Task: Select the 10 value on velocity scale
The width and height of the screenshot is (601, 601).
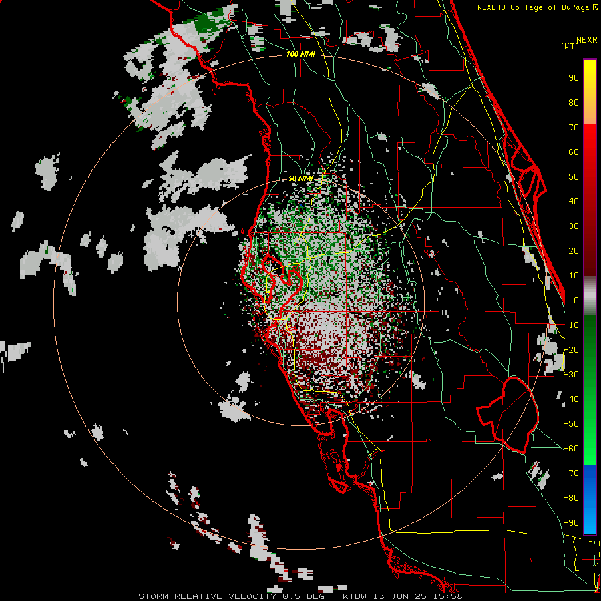Action: click(574, 276)
